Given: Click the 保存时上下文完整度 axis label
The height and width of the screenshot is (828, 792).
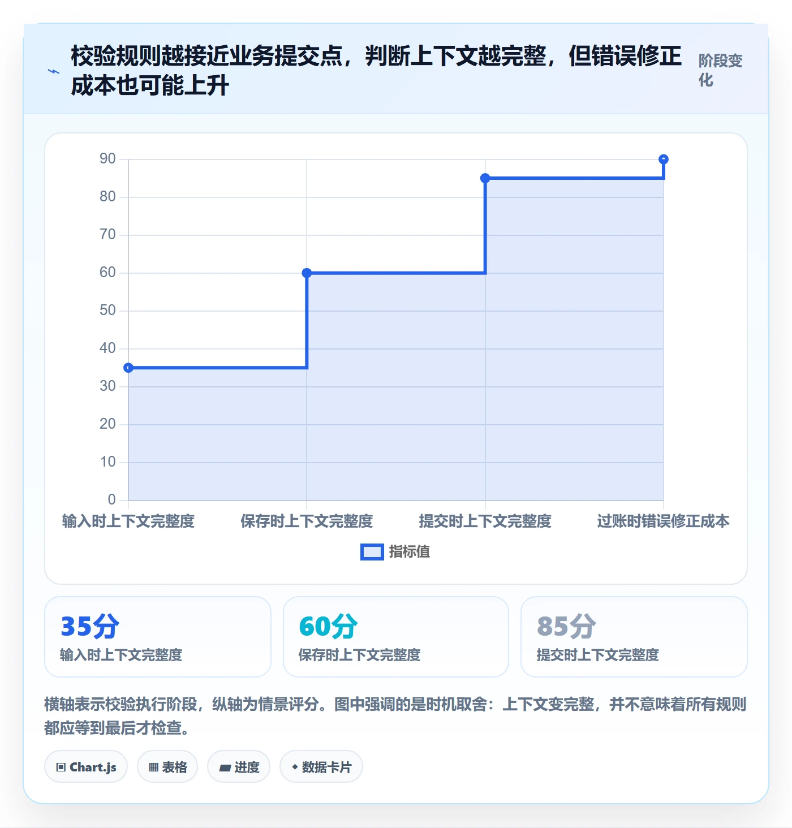Looking at the screenshot, I should click(x=307, y=521).
